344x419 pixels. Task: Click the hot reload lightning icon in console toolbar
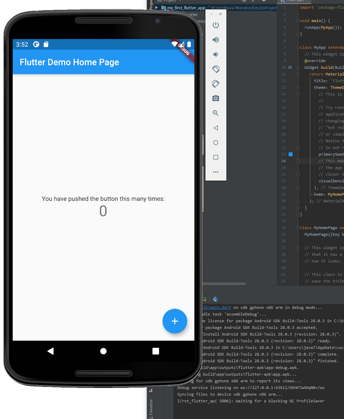coord(204,299)
